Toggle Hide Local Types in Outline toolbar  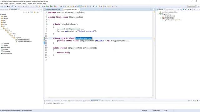[x=191, y=10]
